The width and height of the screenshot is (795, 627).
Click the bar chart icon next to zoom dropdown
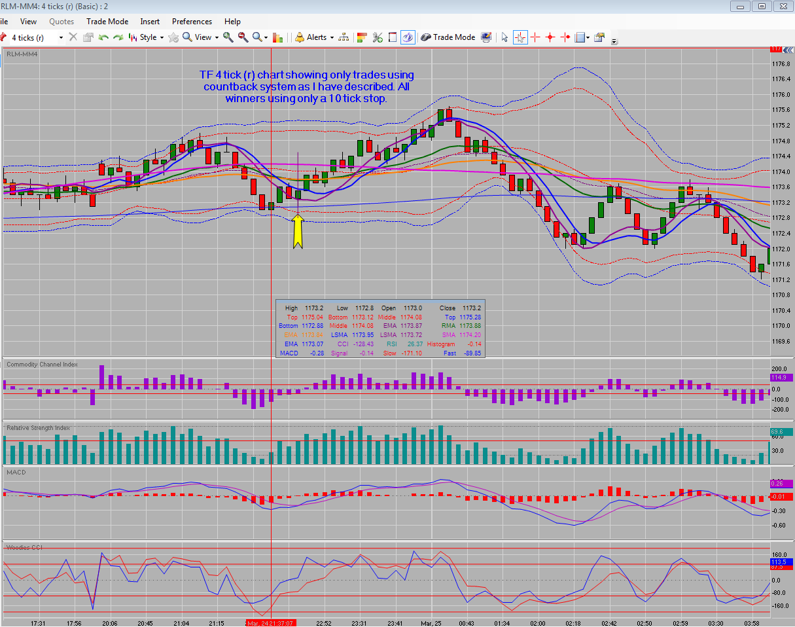[x=277, y=37]
